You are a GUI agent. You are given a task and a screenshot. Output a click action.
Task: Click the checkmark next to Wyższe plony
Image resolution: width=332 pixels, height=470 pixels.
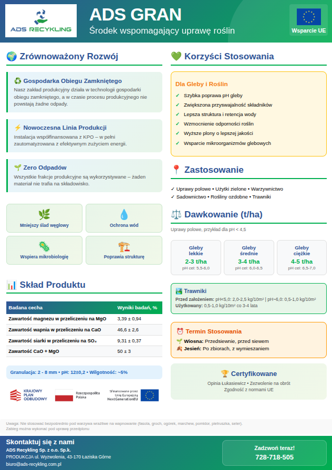(x=177, y=133)
